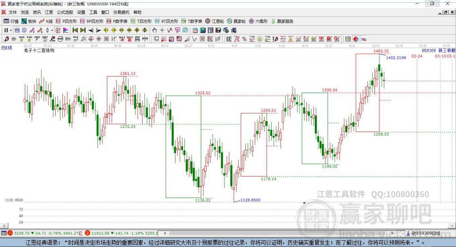
Task: Click the 沪 index ticker icon
Action: 10,233
